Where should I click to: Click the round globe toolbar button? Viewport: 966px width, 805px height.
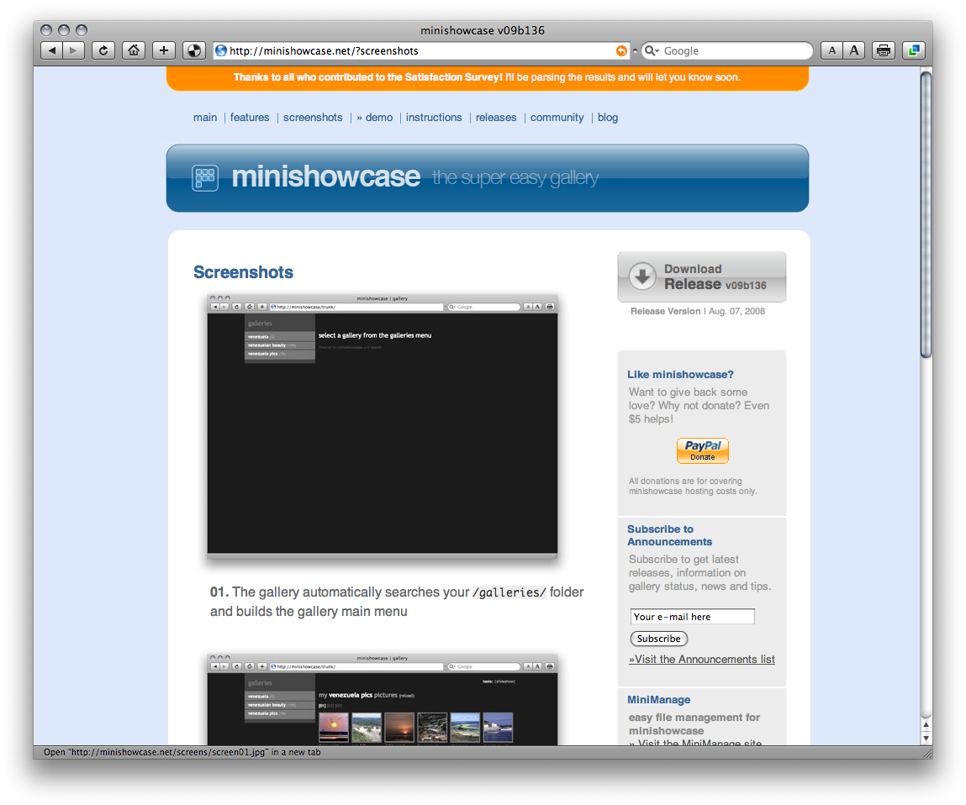click(194, 50)
